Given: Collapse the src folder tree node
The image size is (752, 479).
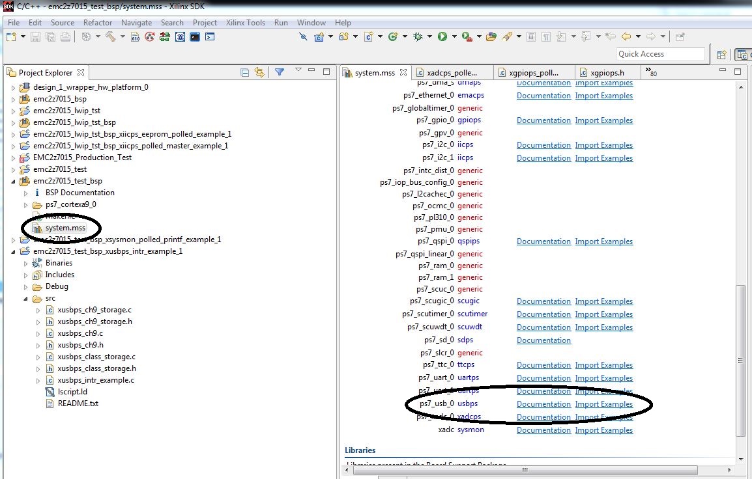Looking at the screenshot, I should pos(25,299).
